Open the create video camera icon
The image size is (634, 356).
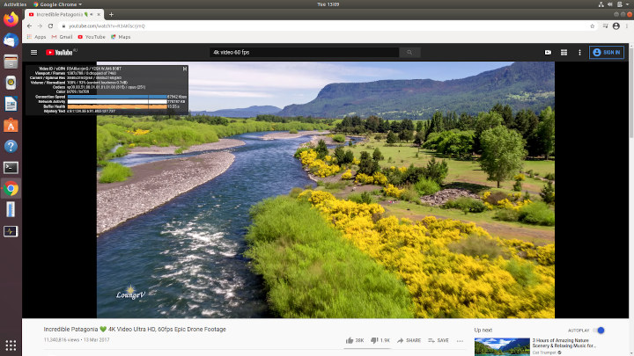tap(548, 53)
